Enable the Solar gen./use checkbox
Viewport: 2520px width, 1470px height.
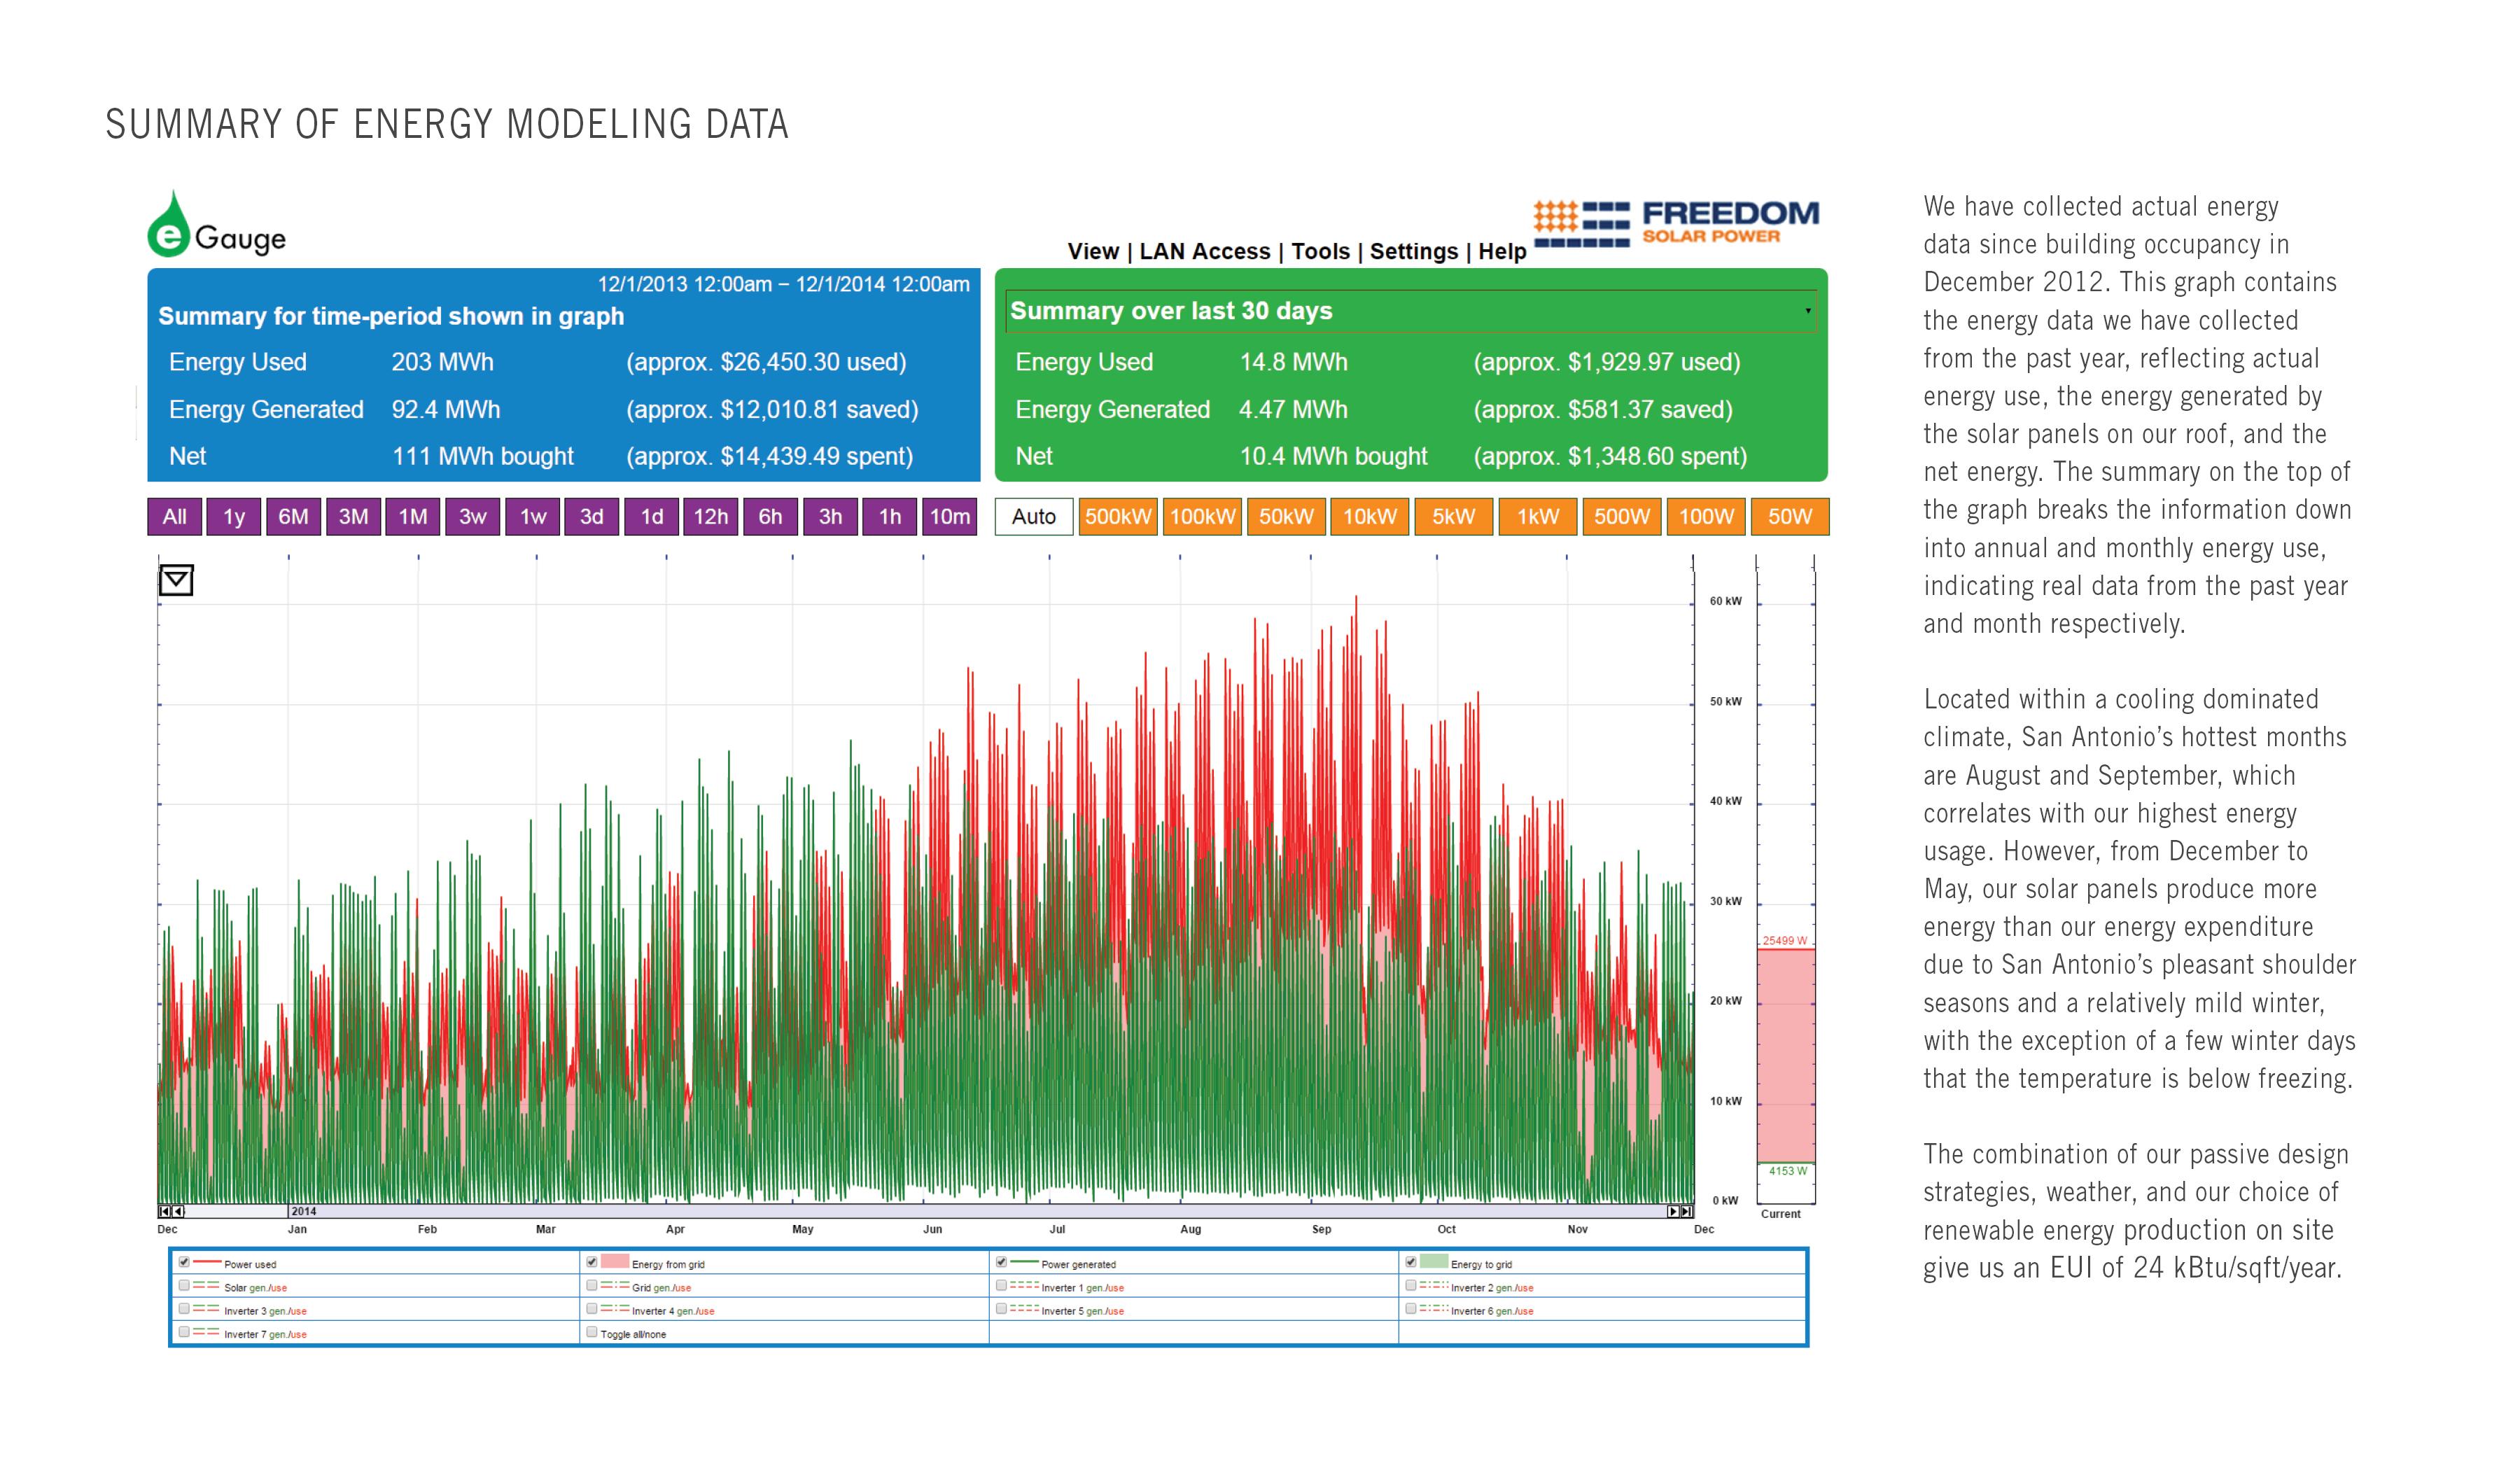[x=184, y=1285]
